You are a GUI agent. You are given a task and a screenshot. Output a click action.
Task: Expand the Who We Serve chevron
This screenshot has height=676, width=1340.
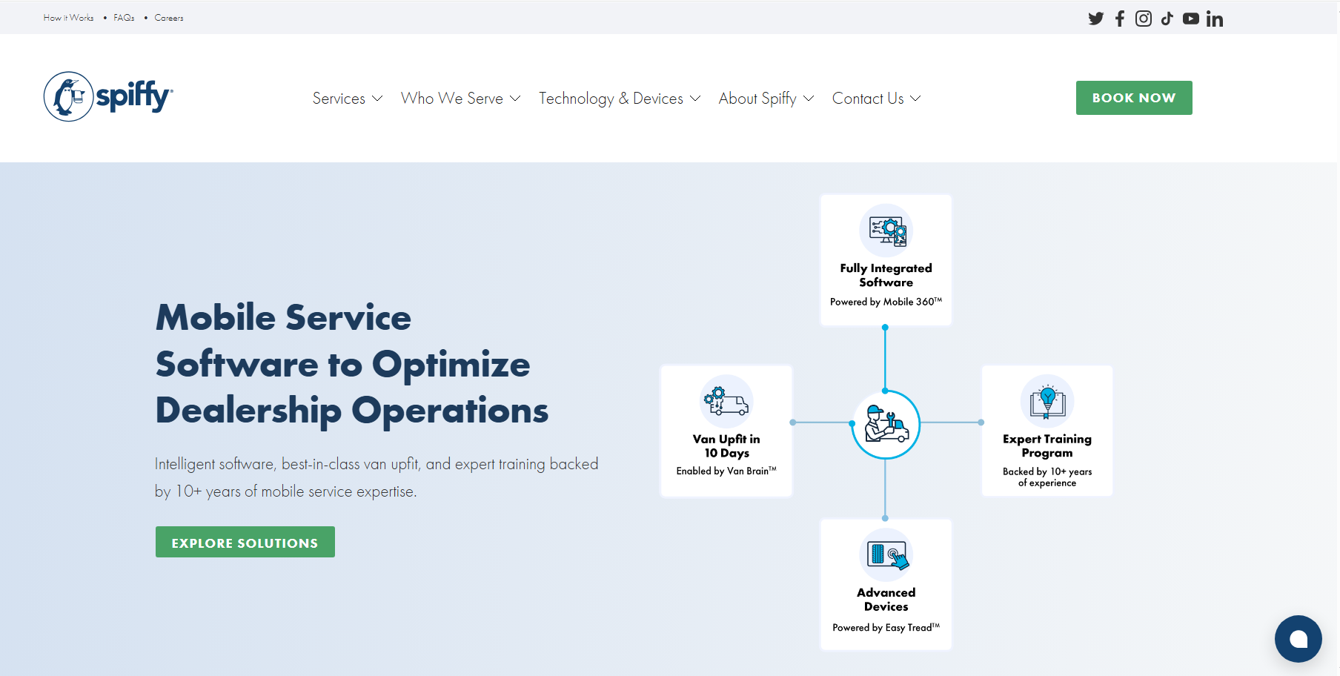pos(515,99)
